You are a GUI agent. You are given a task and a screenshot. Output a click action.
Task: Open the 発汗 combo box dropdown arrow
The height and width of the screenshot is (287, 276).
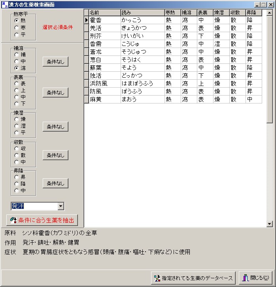click(x=61, y=206)
